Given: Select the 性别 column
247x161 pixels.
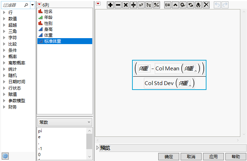Looking at the screenshot, I should pyautogui.click(x=65, y=23).
